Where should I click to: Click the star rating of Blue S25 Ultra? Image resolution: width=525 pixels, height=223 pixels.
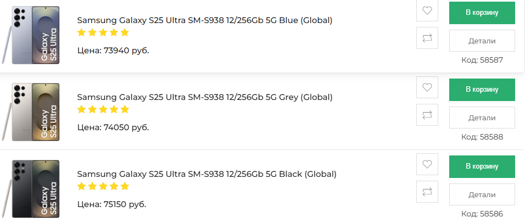(x=103, y=32)
